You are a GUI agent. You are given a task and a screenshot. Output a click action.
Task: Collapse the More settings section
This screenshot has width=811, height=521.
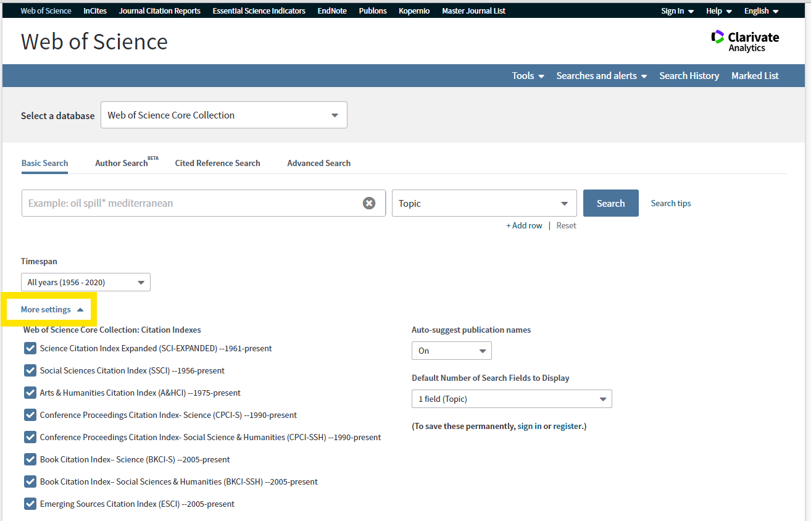(52, 309)
